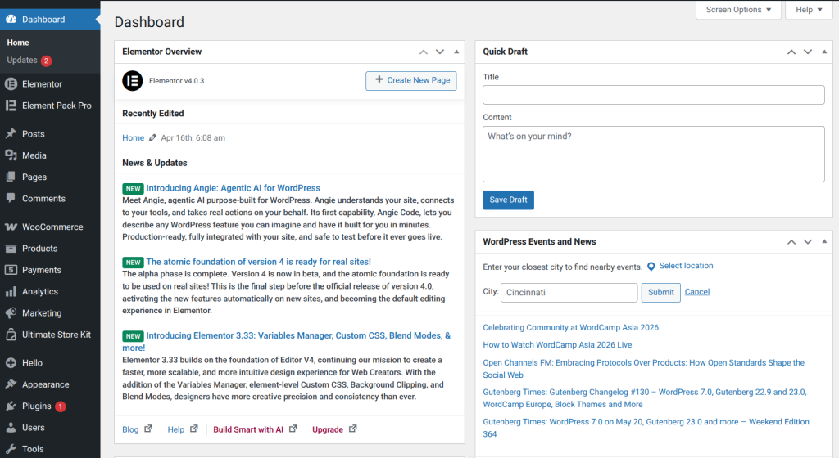This screenshot has height=458, width=839.
Task: Click the Pages sidebar icon
Action: coord(11,177)
